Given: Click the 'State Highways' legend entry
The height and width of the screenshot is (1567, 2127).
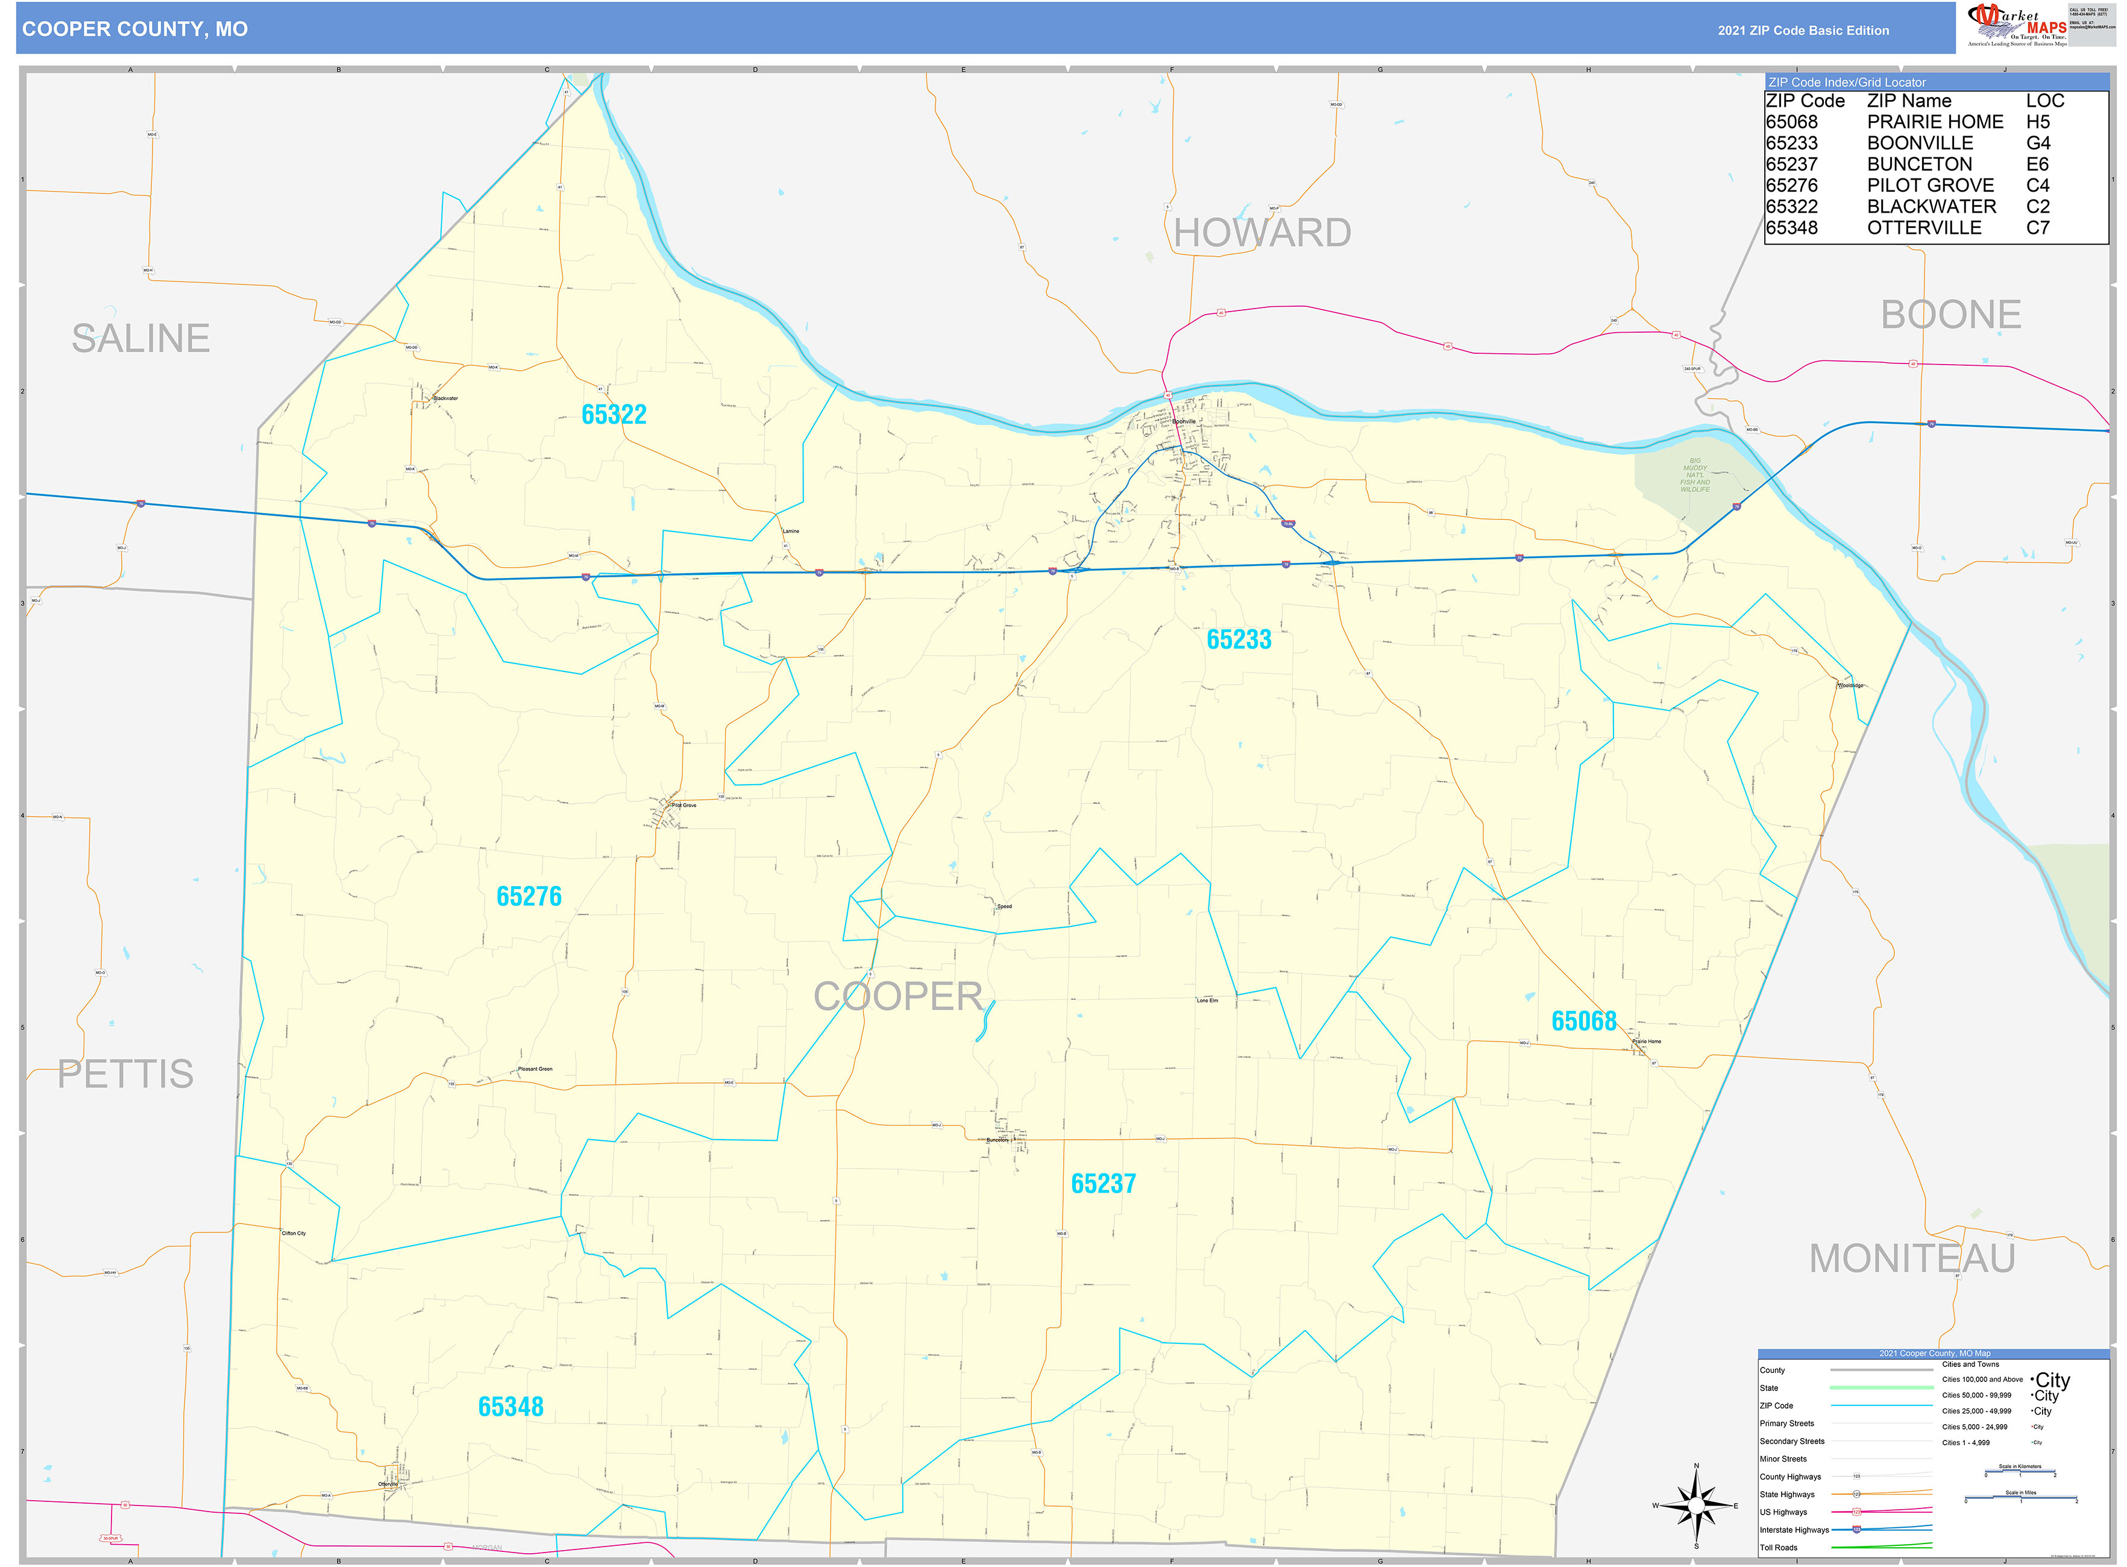Looking at the screenshot, I should 1786,1495.
